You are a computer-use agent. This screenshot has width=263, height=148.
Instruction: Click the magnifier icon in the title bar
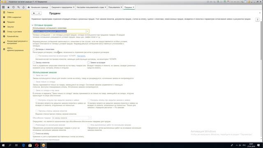click(x=242, y=2)
